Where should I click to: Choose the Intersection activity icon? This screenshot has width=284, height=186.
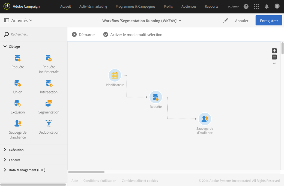tap(49, 83)
